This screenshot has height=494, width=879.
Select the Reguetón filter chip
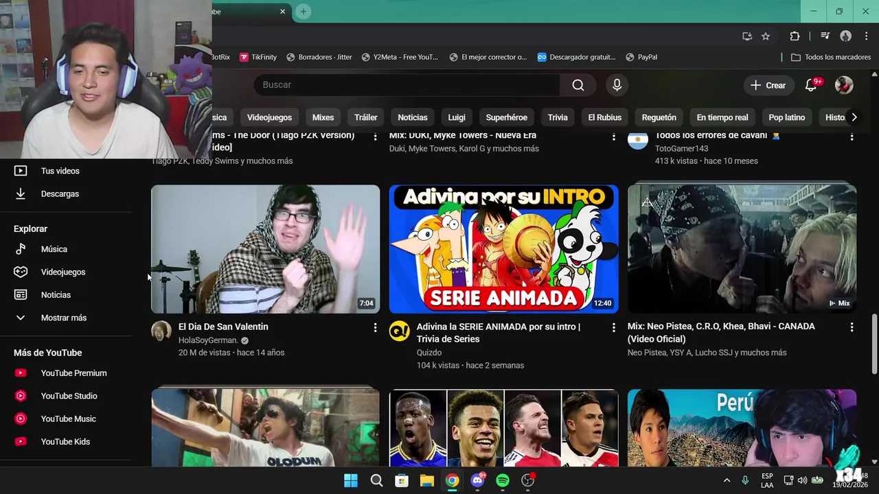pyautogui.click(x=659, y=117)
